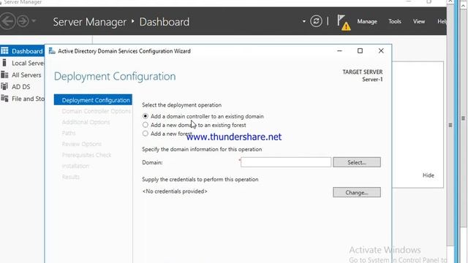This screenshot has width=468, height=263.
Task: Click the AD DS icon in sidebar
Action: 4,86
